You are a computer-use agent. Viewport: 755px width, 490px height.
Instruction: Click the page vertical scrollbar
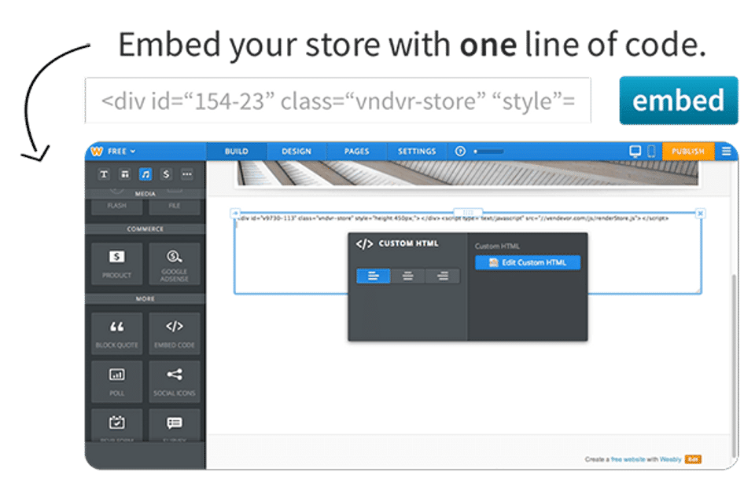coord(734,365)
